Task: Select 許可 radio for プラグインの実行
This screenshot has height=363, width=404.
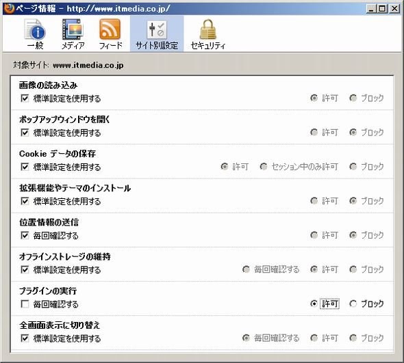Action: [x=314, y=304]
